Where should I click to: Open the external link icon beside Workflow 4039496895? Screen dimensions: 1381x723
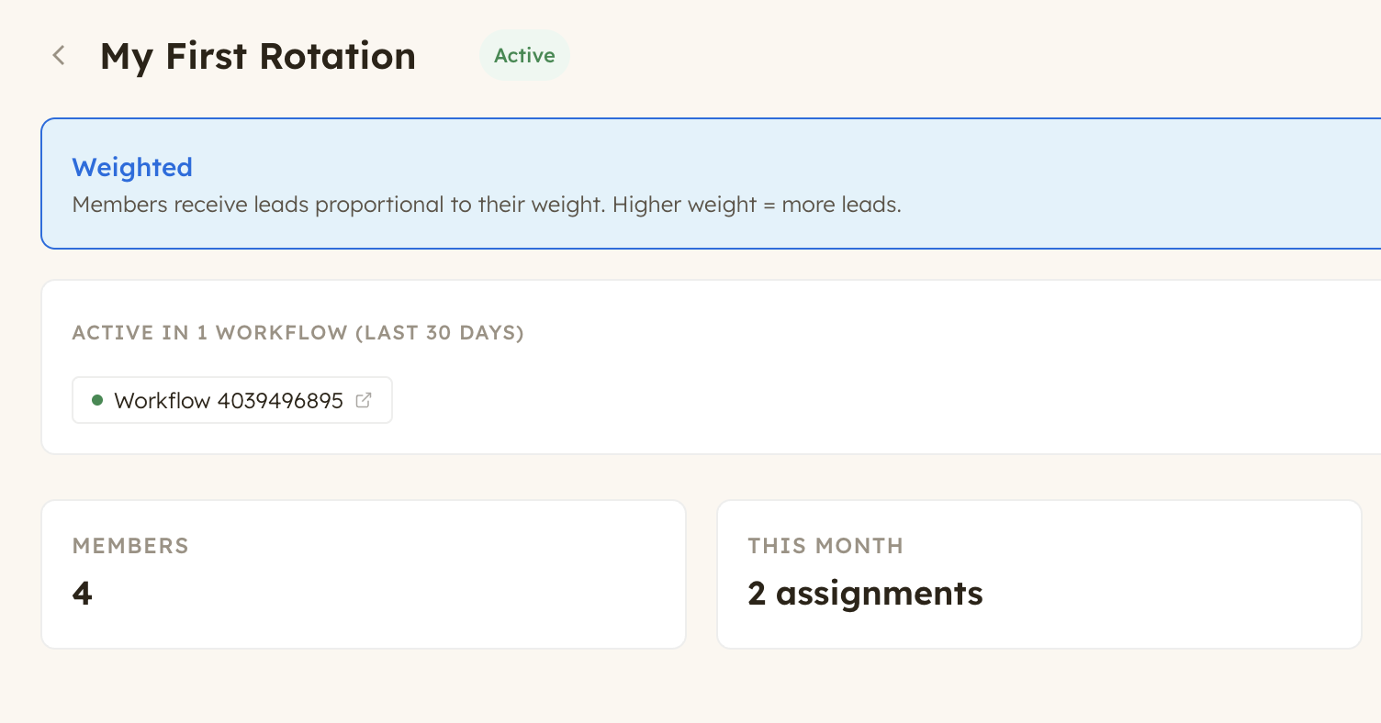(364, 400)
